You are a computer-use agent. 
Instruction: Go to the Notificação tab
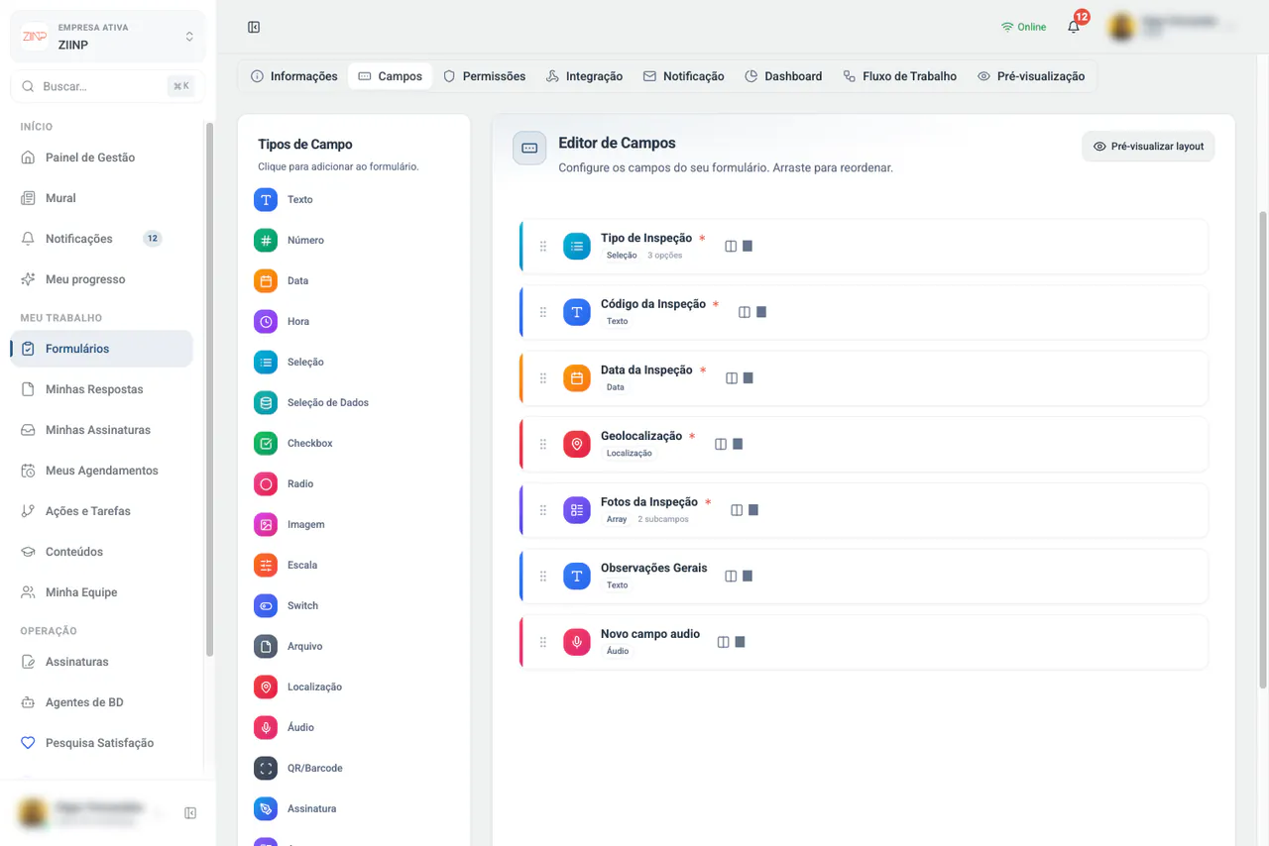point(684,76)
